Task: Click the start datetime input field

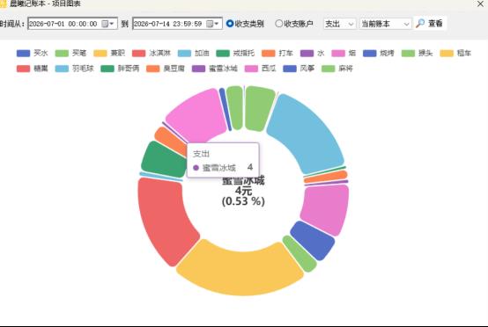Action: pos(72,24)
